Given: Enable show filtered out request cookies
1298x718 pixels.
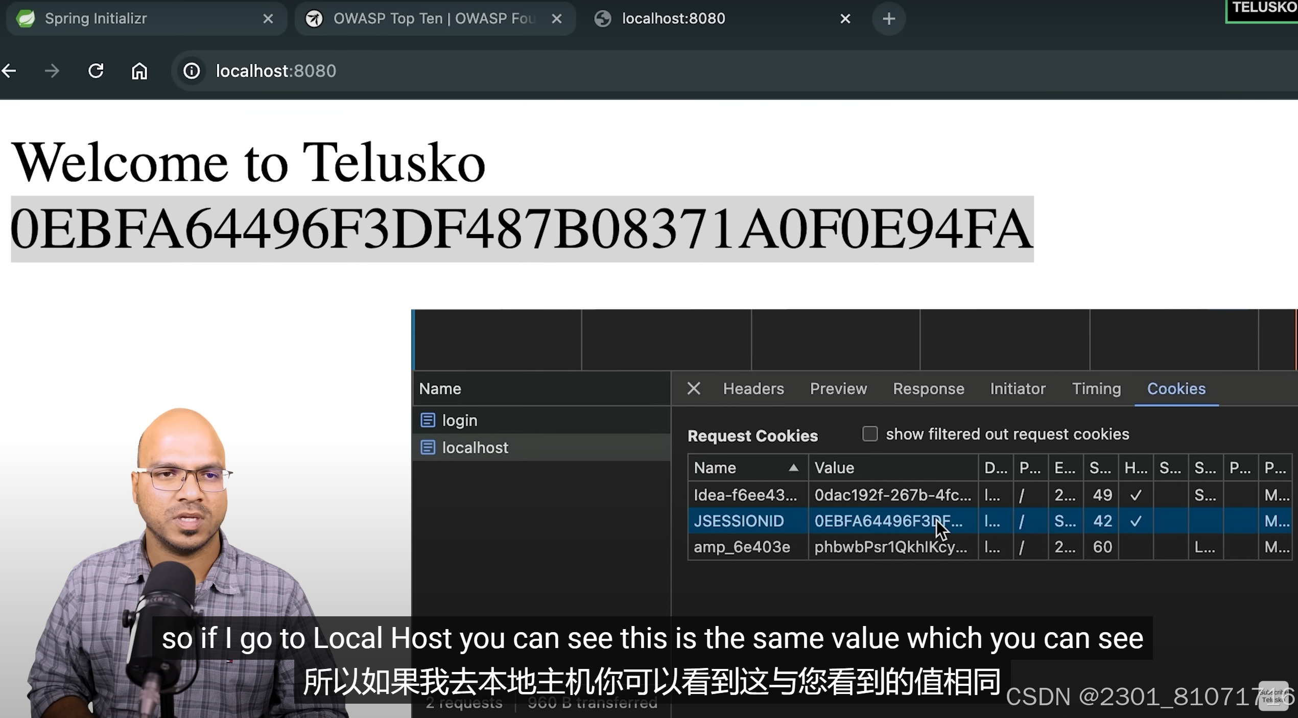Looking at the screenshot, I should click(870, 433).
